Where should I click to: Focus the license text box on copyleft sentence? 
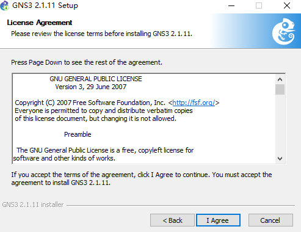[x=105, y=150]
